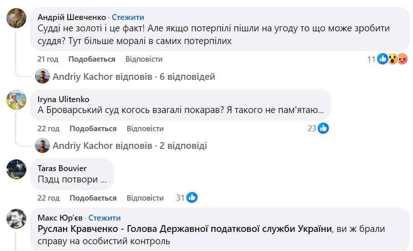Open Iryna Ulitenko's profile avatar
This screenshot has height=251, width=413.
[17, 99]
